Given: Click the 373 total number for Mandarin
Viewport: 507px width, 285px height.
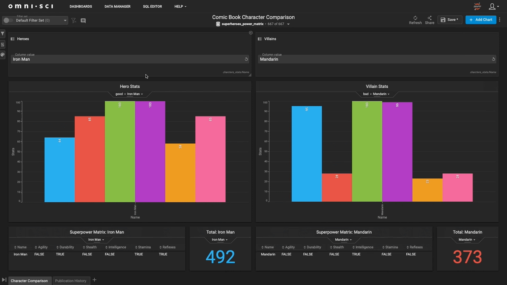Looking at the screenshot, I should [x=467, y=257].
